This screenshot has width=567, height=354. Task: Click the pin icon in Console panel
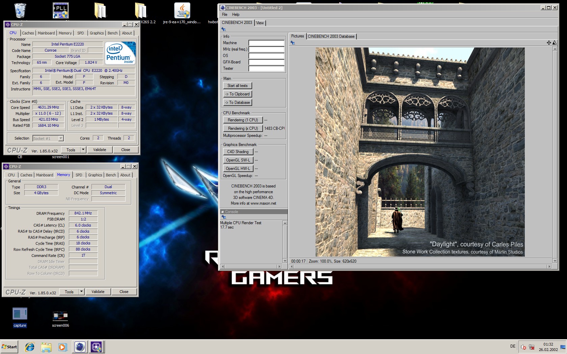tap(223, 217)
